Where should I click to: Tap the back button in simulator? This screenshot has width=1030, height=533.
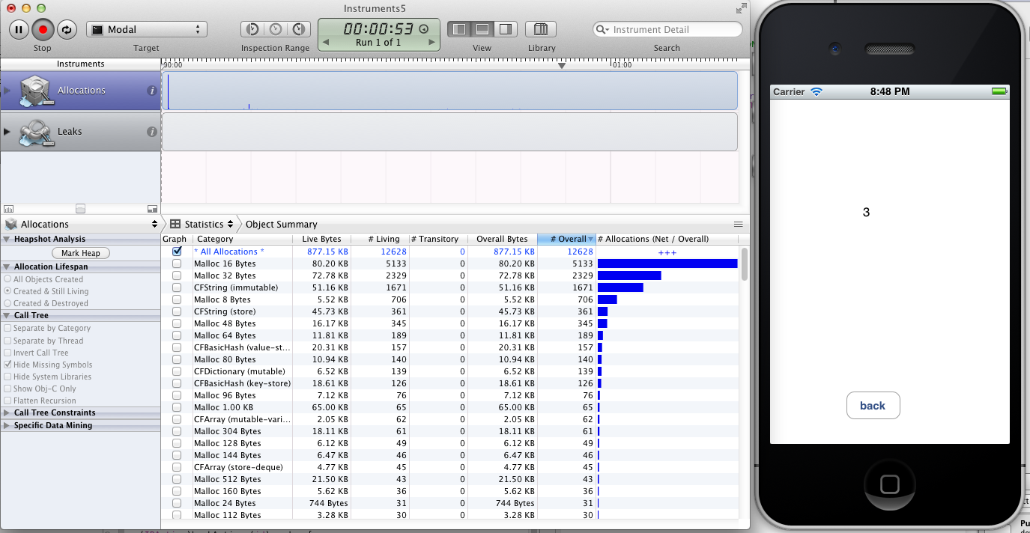point(873,405)
